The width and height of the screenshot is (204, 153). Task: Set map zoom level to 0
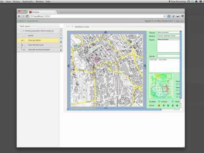click(x=159, y=105)
